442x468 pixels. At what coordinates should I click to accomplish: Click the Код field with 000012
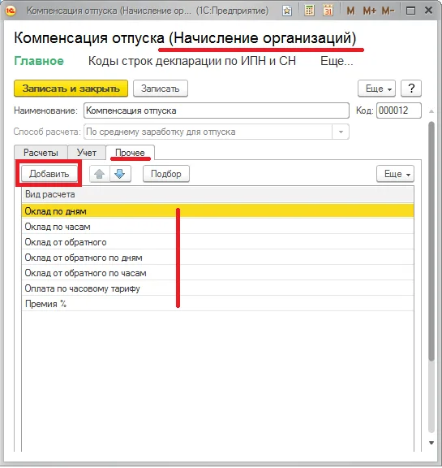click(x=399, y=110)
